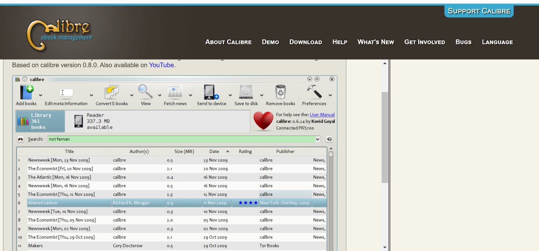Select the 'Altered carbon' title cell
This screenshot has height=251, width=539.
[x=69, y=203]
